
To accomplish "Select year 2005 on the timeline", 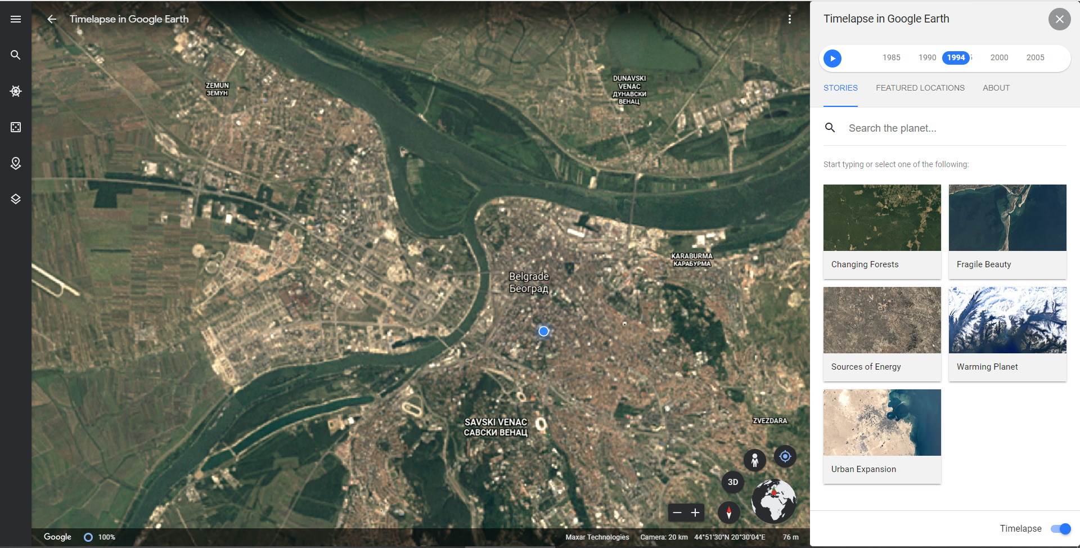I will tap(1036, 57).
